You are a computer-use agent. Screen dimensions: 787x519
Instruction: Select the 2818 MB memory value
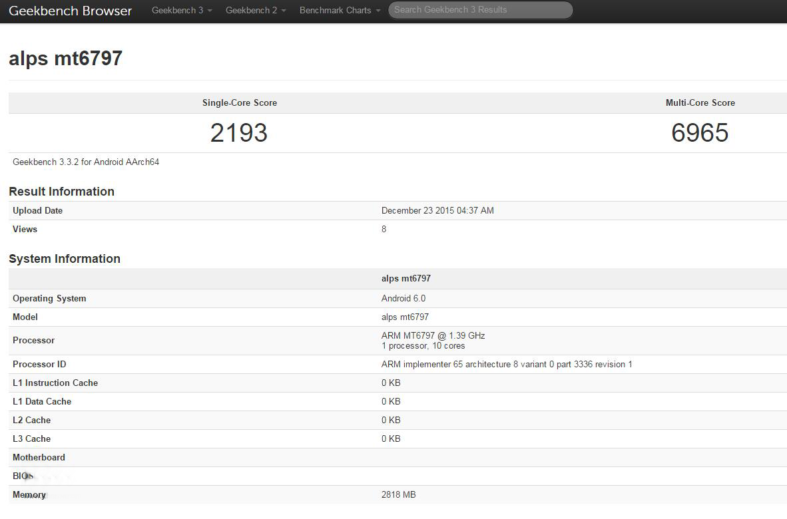pos(398,495)
